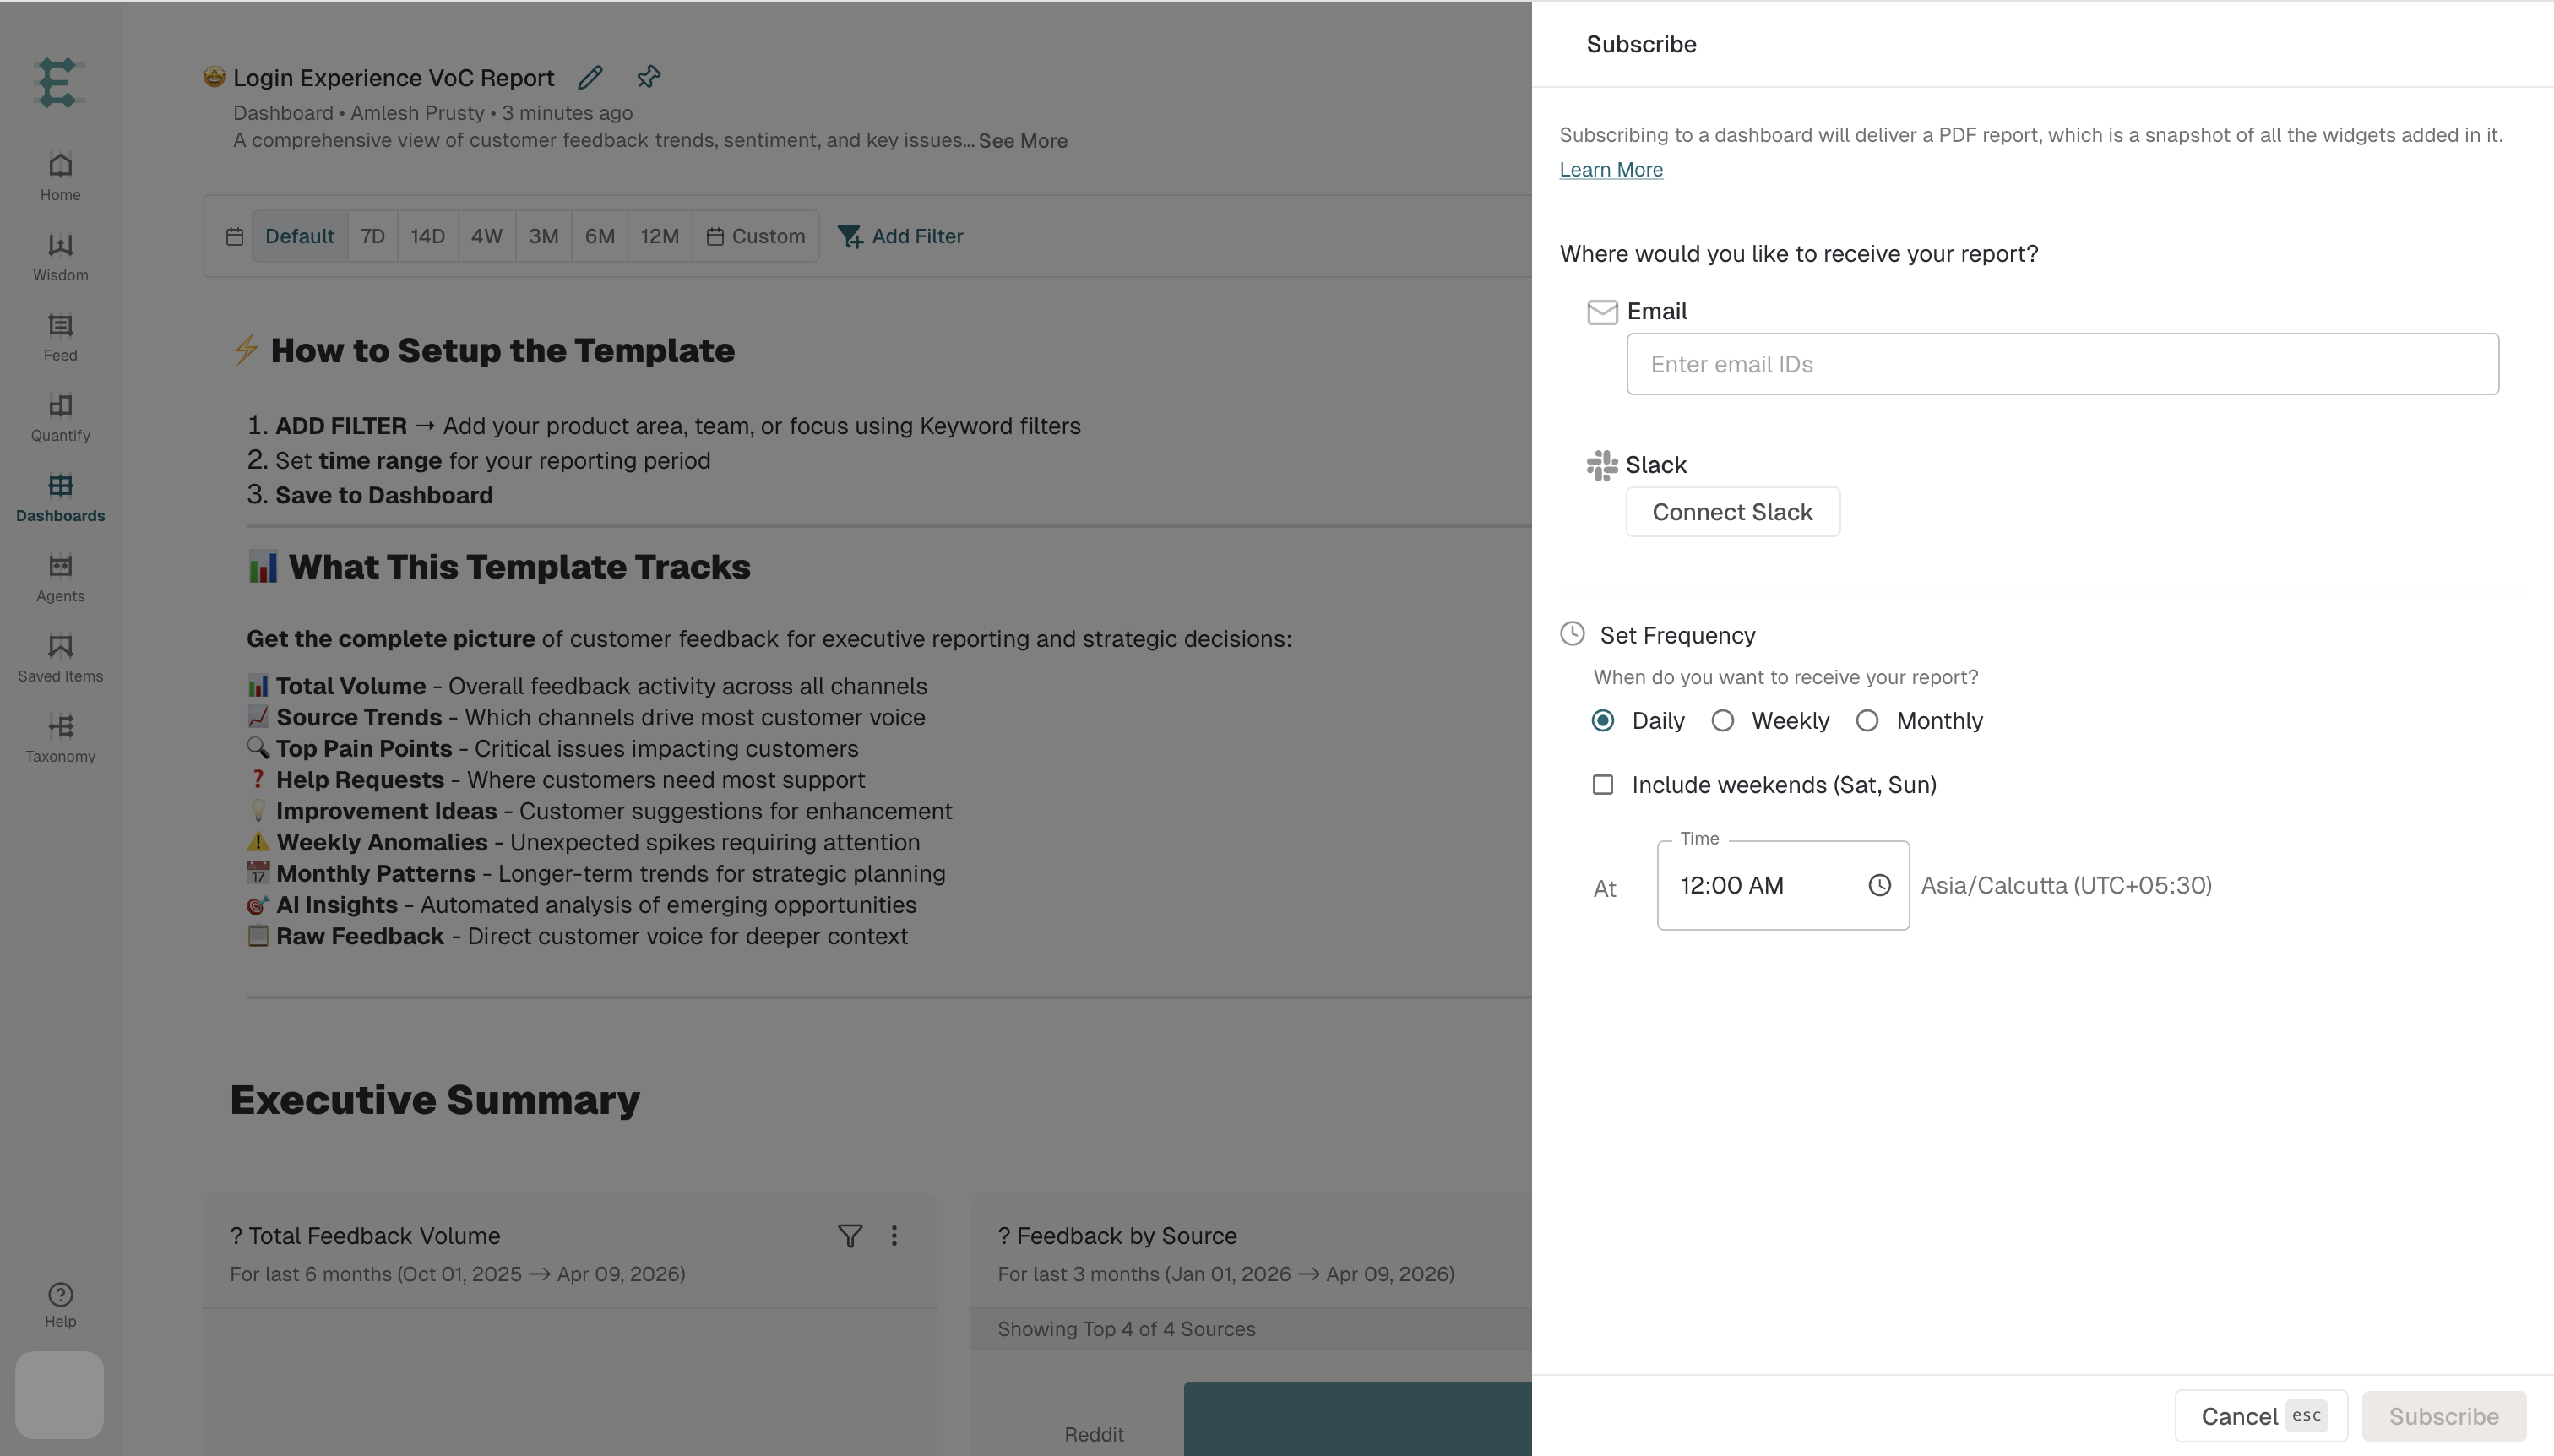Click the Connect Slack button
Viewport: 2554px width, 1456px height.
(1732, 512)
